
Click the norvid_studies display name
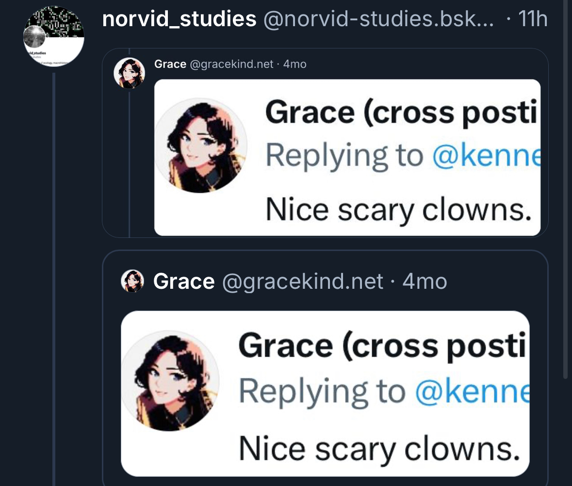point(180,19)
